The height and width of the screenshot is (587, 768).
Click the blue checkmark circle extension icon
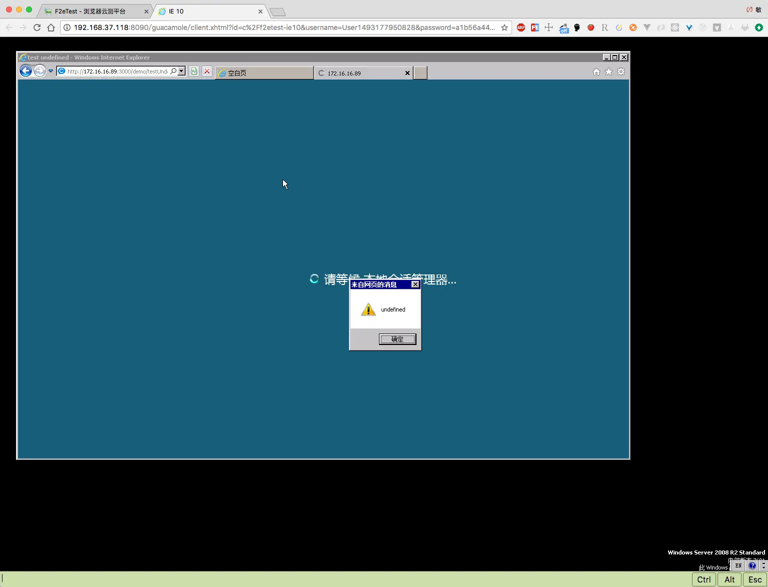click(619, 27)
